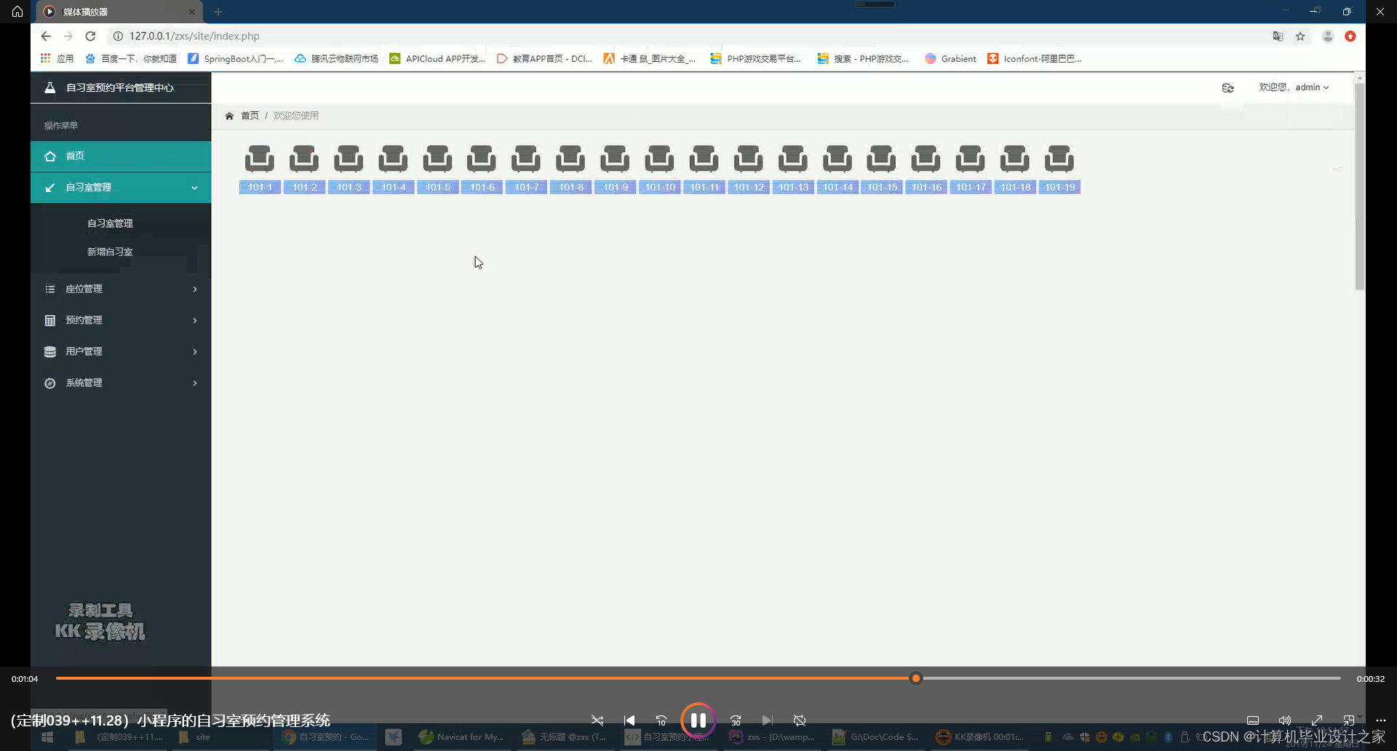Select seat label 101-12
Screen dimensions: 1397x751
point(749,187)
